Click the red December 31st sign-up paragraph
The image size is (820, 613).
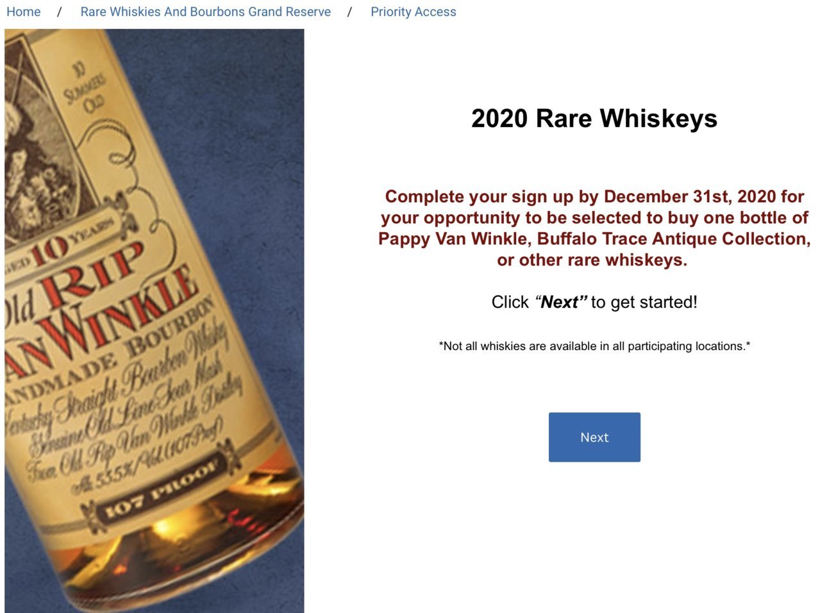(x=594, y=228)
